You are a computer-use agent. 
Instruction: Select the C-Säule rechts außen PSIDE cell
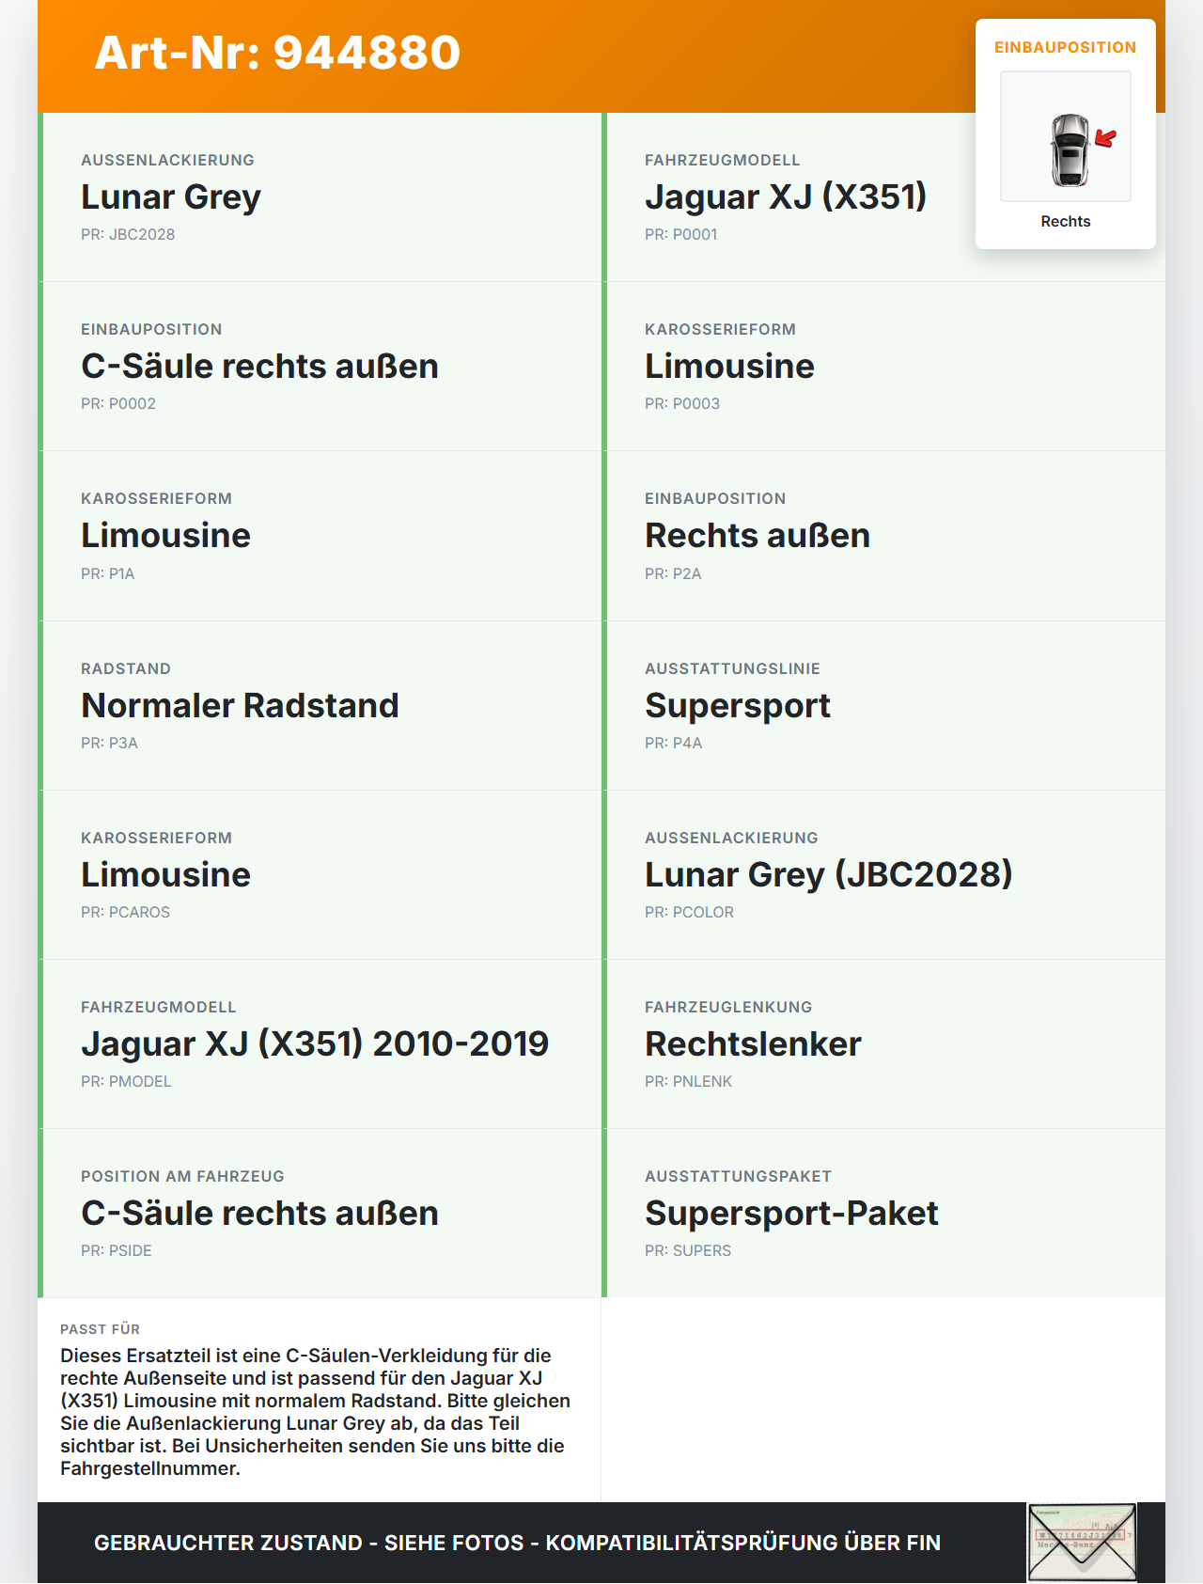320,1214
